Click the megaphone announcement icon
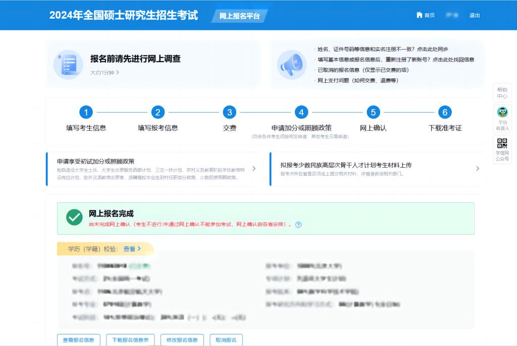The height and width of the screenshot is (346, 517). (291, 65)
